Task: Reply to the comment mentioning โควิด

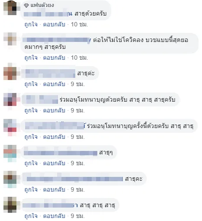Action: click(x=54, y=58)
